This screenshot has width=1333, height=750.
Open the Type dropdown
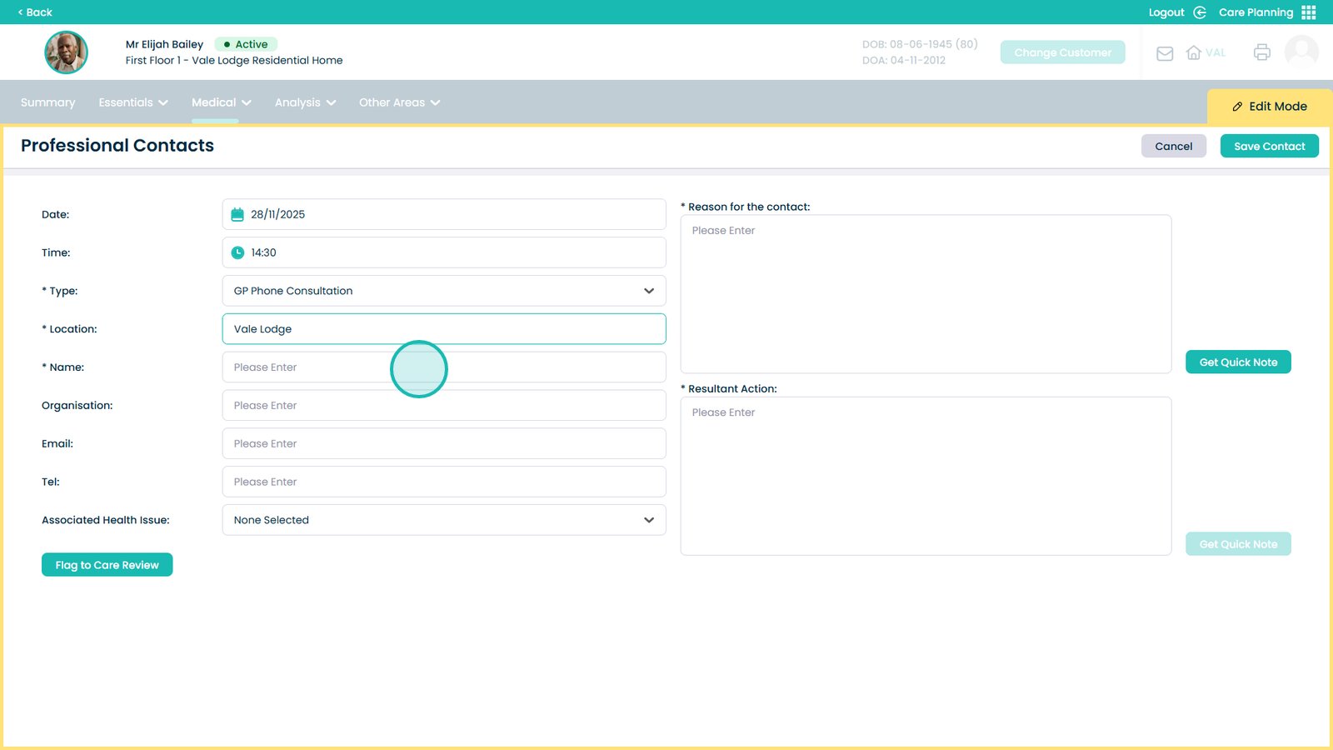[443, 291]
